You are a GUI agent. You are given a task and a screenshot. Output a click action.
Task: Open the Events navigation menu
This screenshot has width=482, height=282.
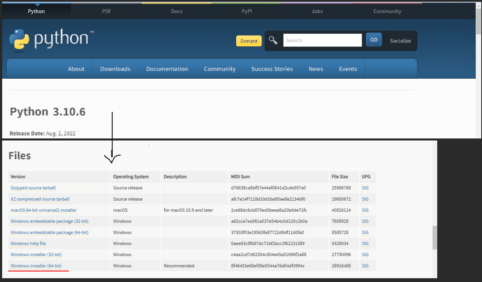click(348, 69)
